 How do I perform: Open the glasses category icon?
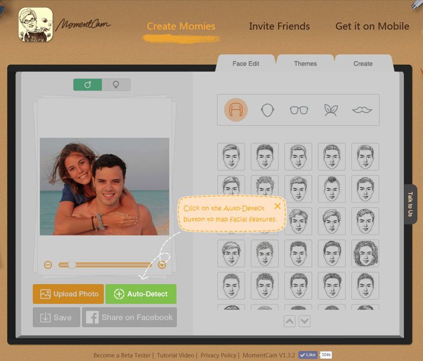pos(299,110)
